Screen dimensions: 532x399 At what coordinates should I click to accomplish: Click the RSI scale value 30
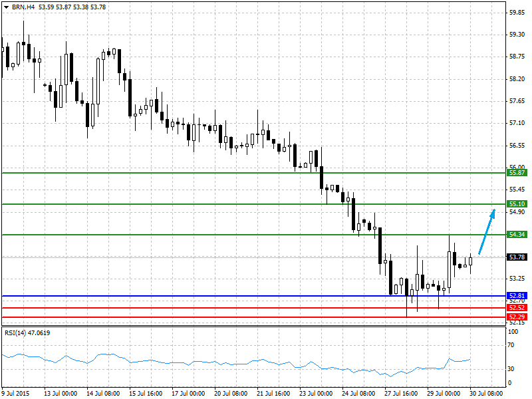pos(511,369)
